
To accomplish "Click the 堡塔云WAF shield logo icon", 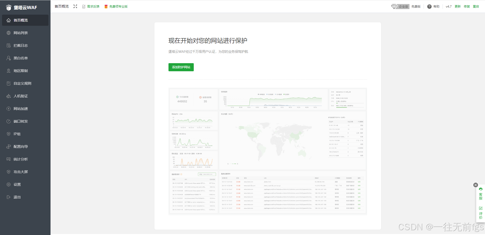I will tap(9, 8).
